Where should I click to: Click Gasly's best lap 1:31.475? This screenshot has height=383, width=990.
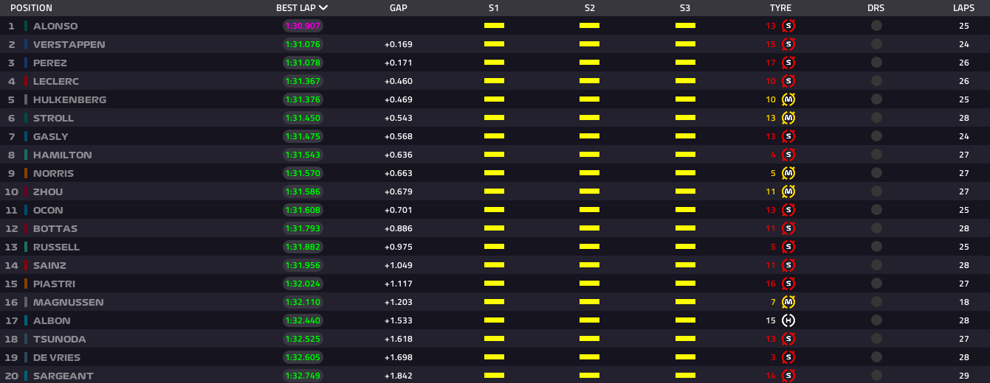click(x=303, y=136)
